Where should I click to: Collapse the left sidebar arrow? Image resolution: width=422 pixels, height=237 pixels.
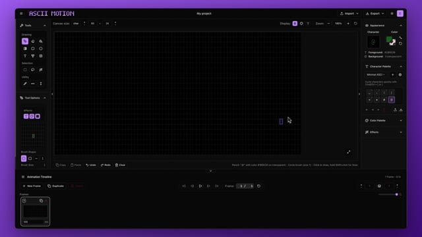coord(52,94)
